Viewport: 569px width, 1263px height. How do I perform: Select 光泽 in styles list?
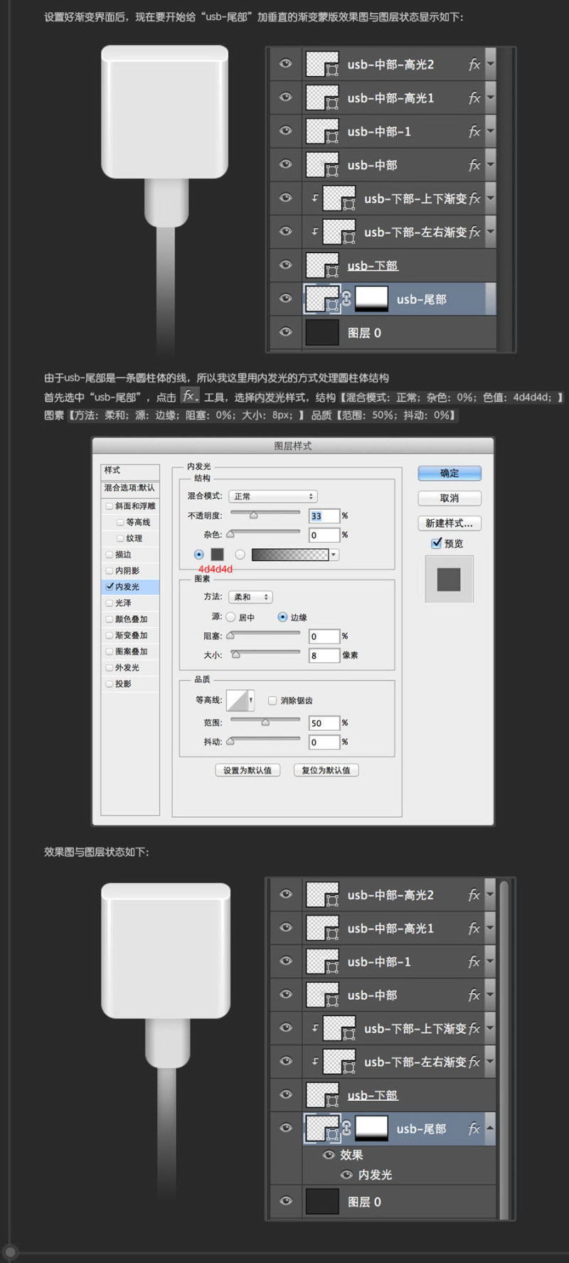pos(123,603)
